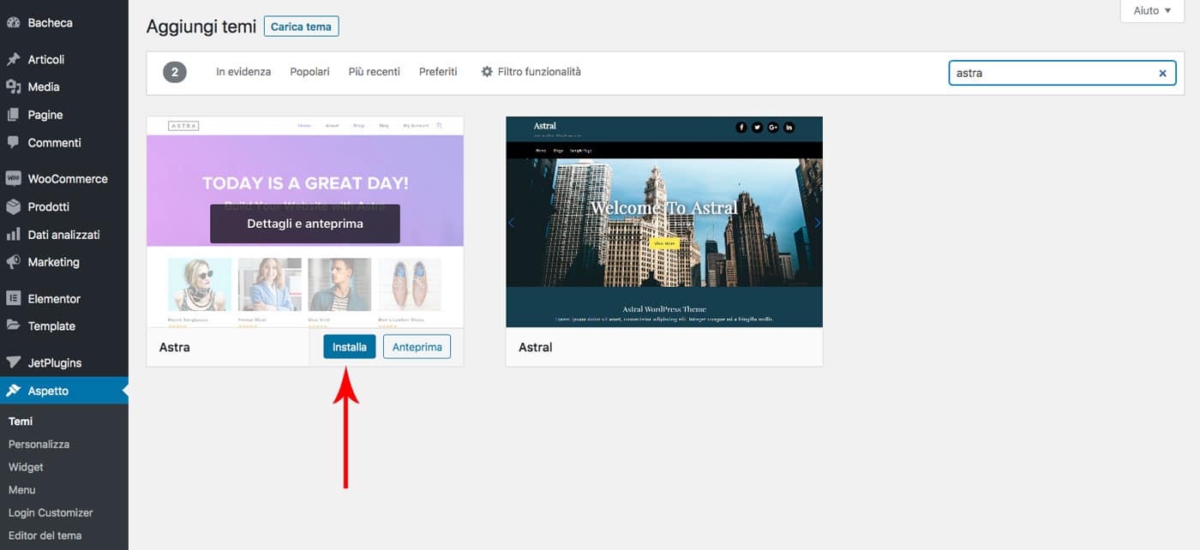Open the WooCommerce menu

(x=64, y=179)
